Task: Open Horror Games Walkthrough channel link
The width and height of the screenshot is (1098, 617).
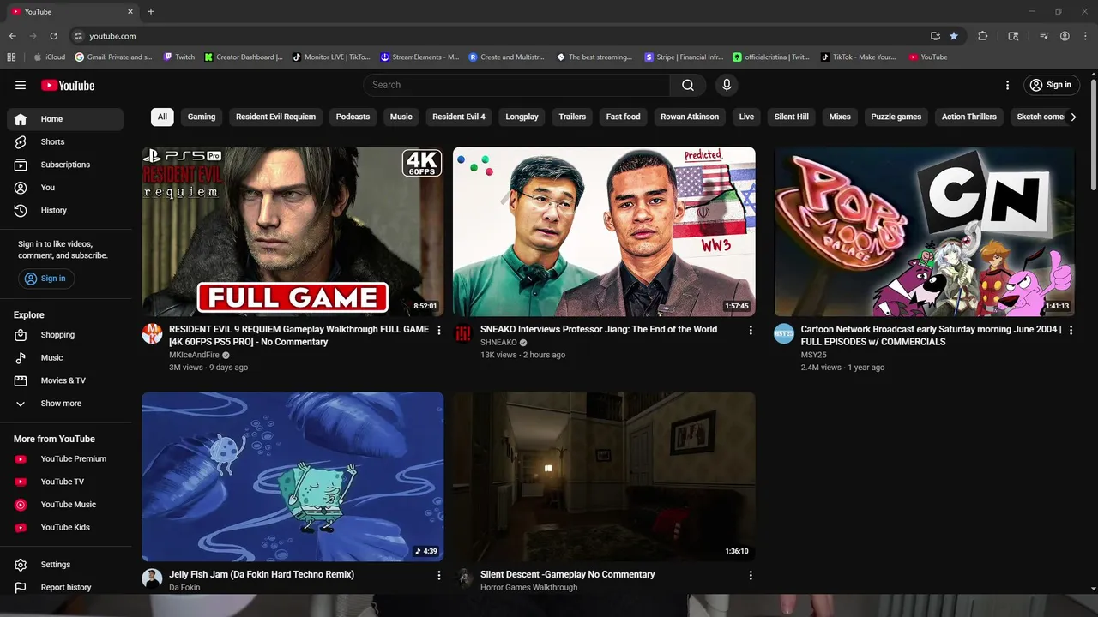Action: point(529,588)
